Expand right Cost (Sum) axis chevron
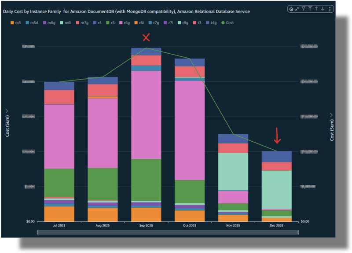This screenshot has height=253, width=352. click(331, 115)
